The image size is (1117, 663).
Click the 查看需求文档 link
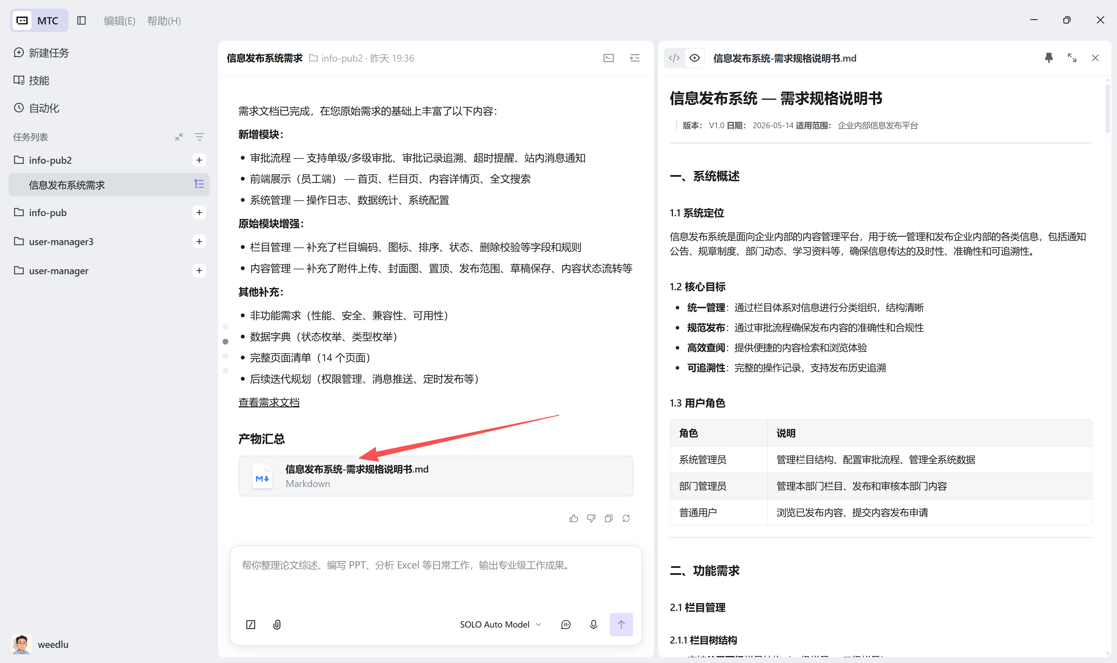[x=269, y=402]
